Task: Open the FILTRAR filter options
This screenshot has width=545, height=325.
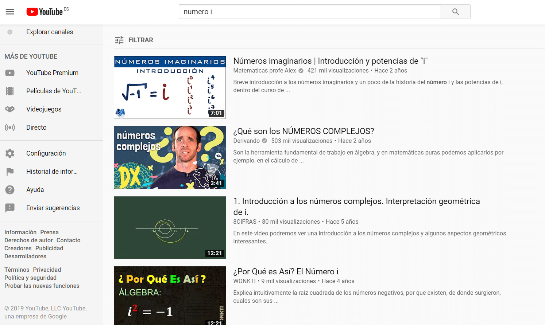Action: (x=134, y=40)
